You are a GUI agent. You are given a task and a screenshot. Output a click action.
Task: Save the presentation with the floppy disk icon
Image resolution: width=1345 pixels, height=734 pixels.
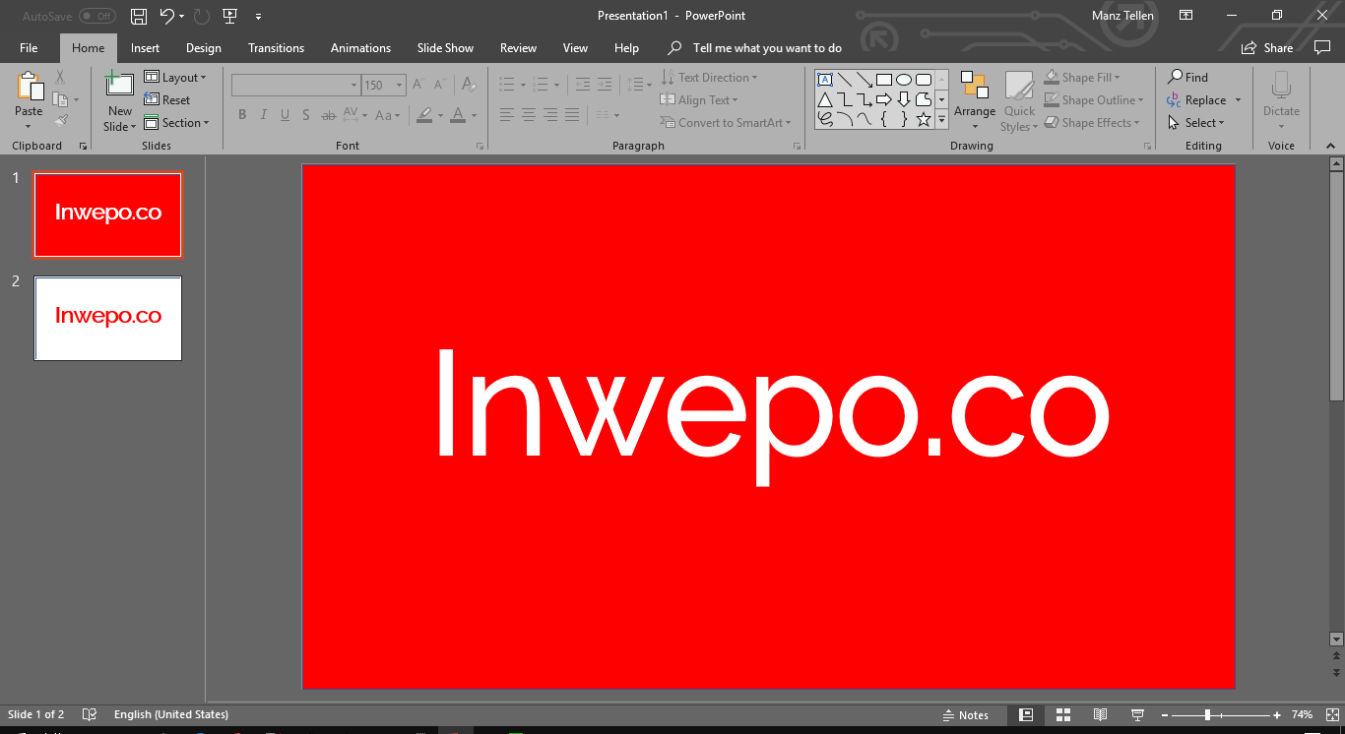[139, 16]
